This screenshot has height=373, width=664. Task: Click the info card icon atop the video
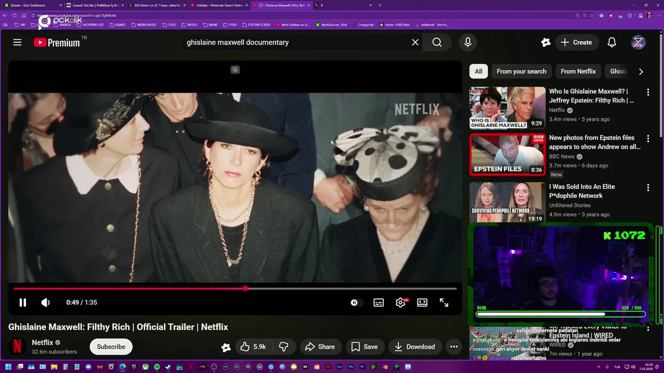235,69
